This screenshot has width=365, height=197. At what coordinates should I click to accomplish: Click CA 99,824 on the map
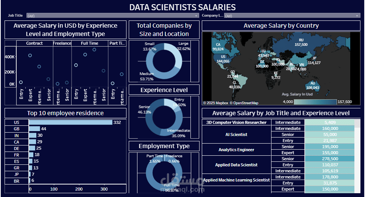(218, 47)
